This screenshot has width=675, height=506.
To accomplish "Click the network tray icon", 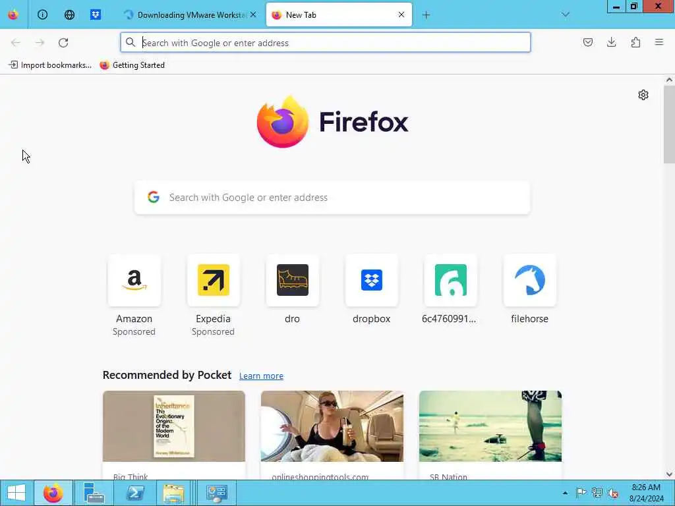I will 597,493.
